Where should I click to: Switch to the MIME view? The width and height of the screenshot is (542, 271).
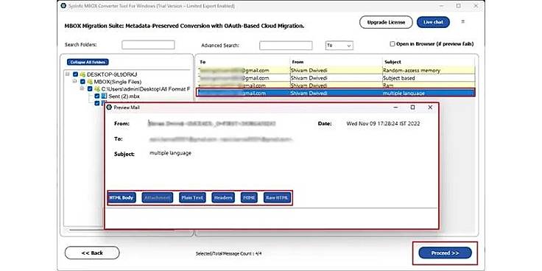tap(249, 197)
